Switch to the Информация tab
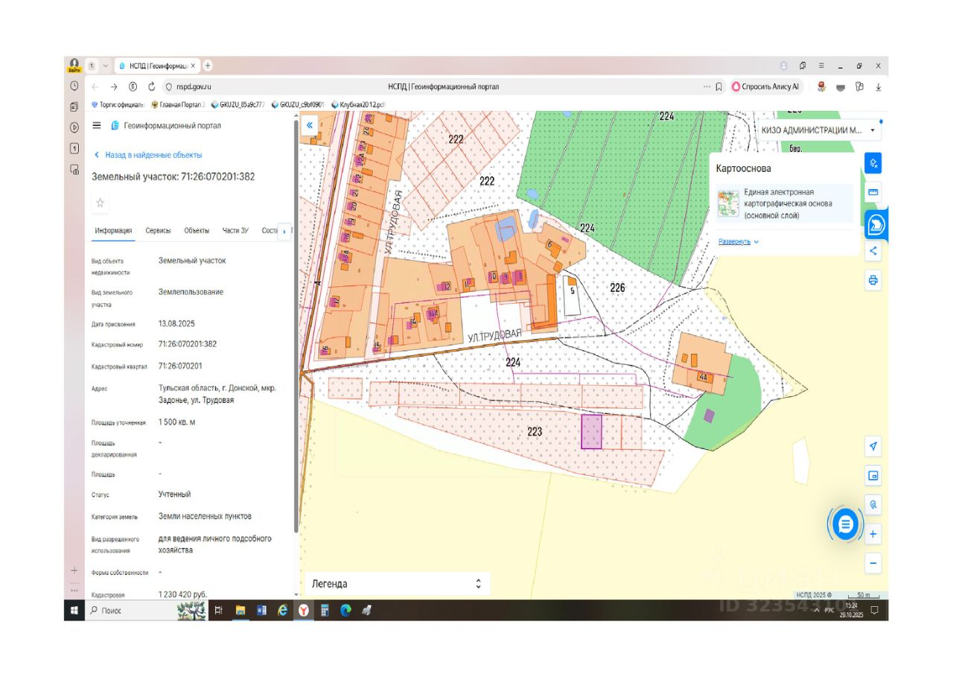The image size is (953, 674). 113,231
